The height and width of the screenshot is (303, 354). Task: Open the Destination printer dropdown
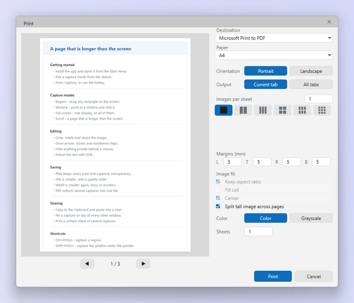tap(273, 38)
